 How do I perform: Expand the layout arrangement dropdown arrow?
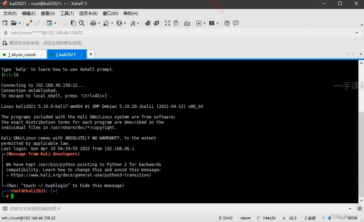point(218,23)
